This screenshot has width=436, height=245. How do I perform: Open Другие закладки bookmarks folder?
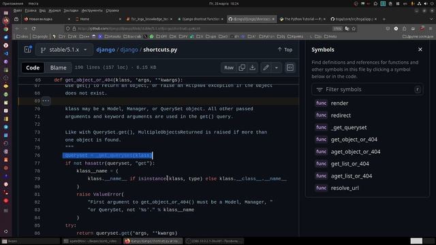418,36
